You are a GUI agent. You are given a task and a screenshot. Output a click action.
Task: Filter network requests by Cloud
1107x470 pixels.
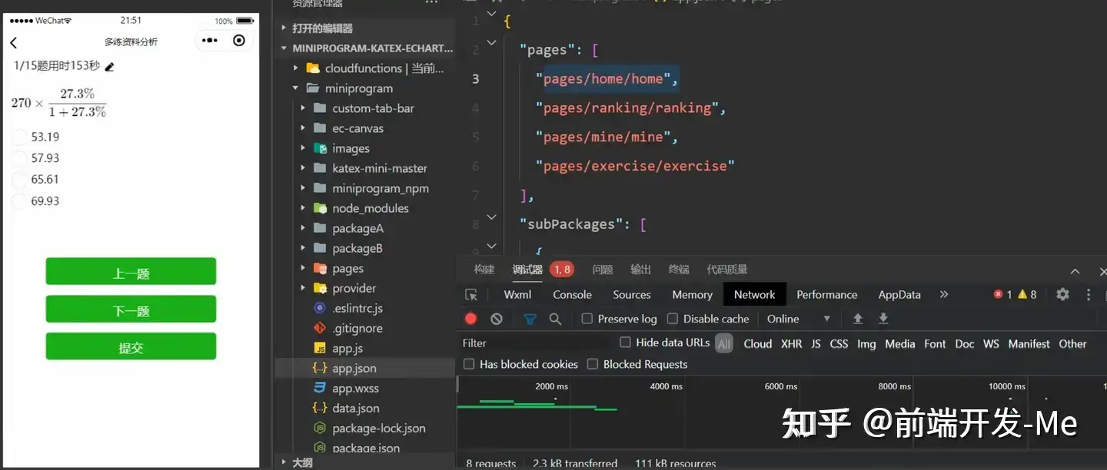coord(757,343)
